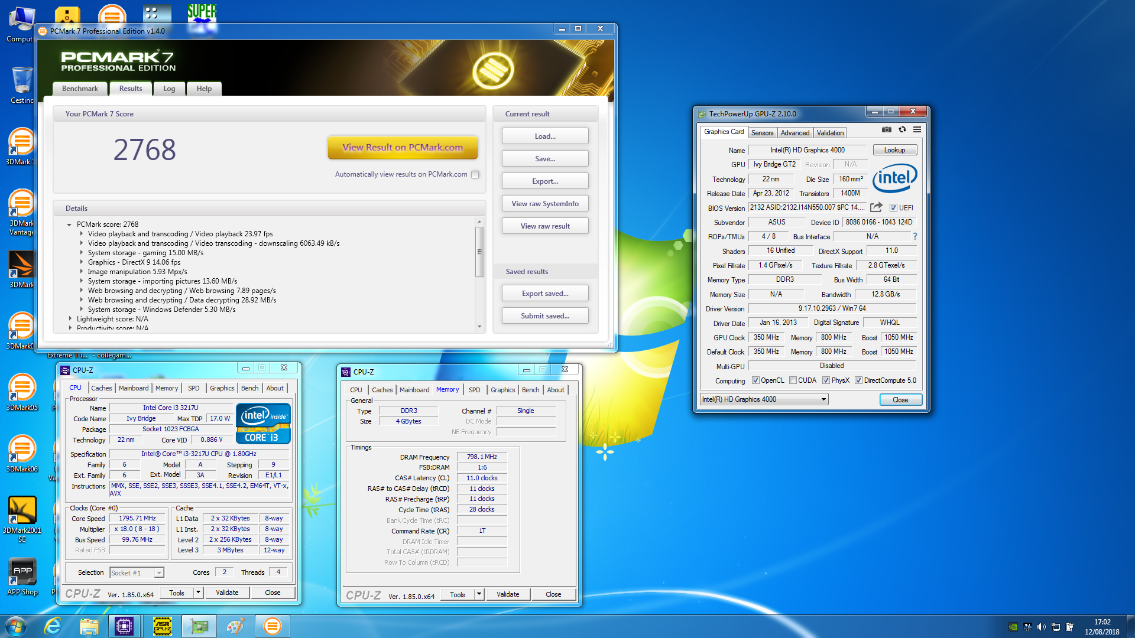This screenshot has width=1135, height=638.
Task: Click the Windows Start button
Action: [x=16, y=626]
